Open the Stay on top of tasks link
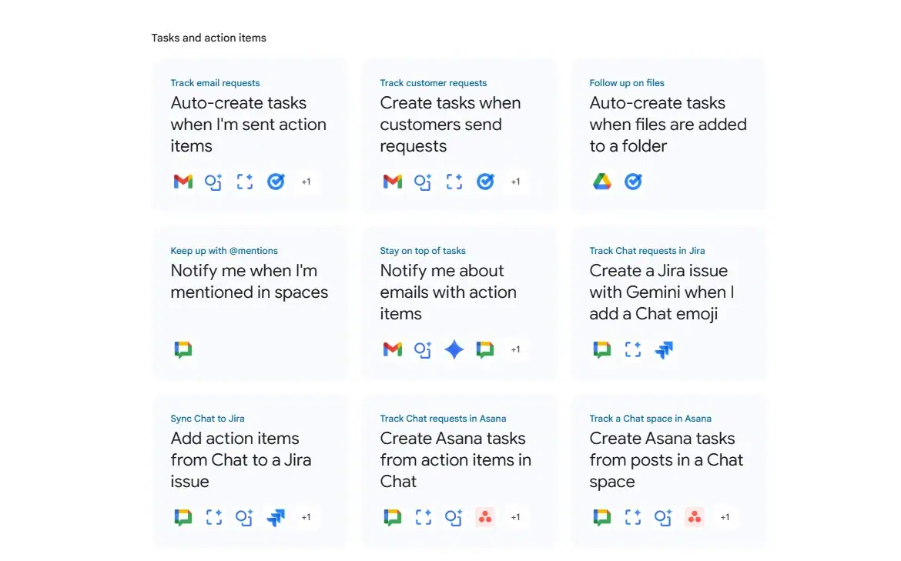 click(x=423, y=250)
